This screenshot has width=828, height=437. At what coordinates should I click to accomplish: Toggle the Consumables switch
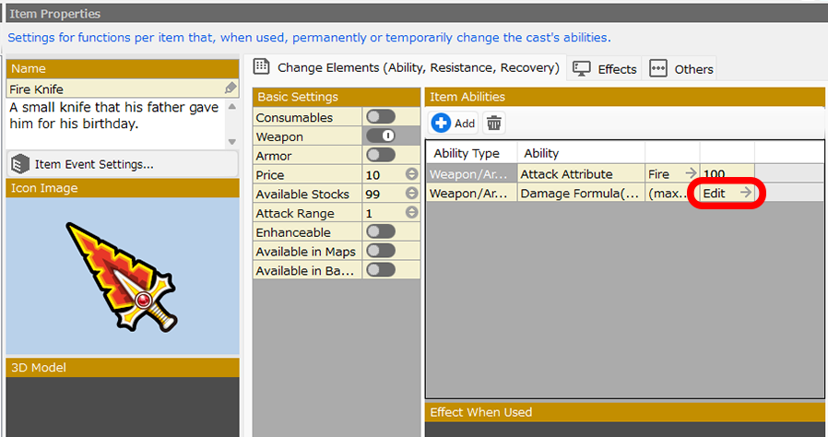click(380, 117)
